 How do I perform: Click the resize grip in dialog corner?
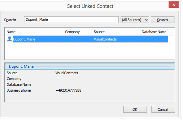click(x=176, y=115)
